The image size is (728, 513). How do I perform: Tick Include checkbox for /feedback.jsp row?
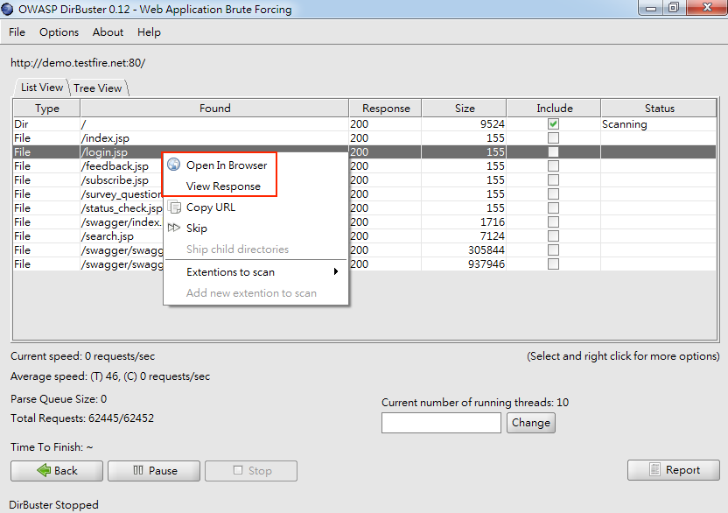coord(553,165)
